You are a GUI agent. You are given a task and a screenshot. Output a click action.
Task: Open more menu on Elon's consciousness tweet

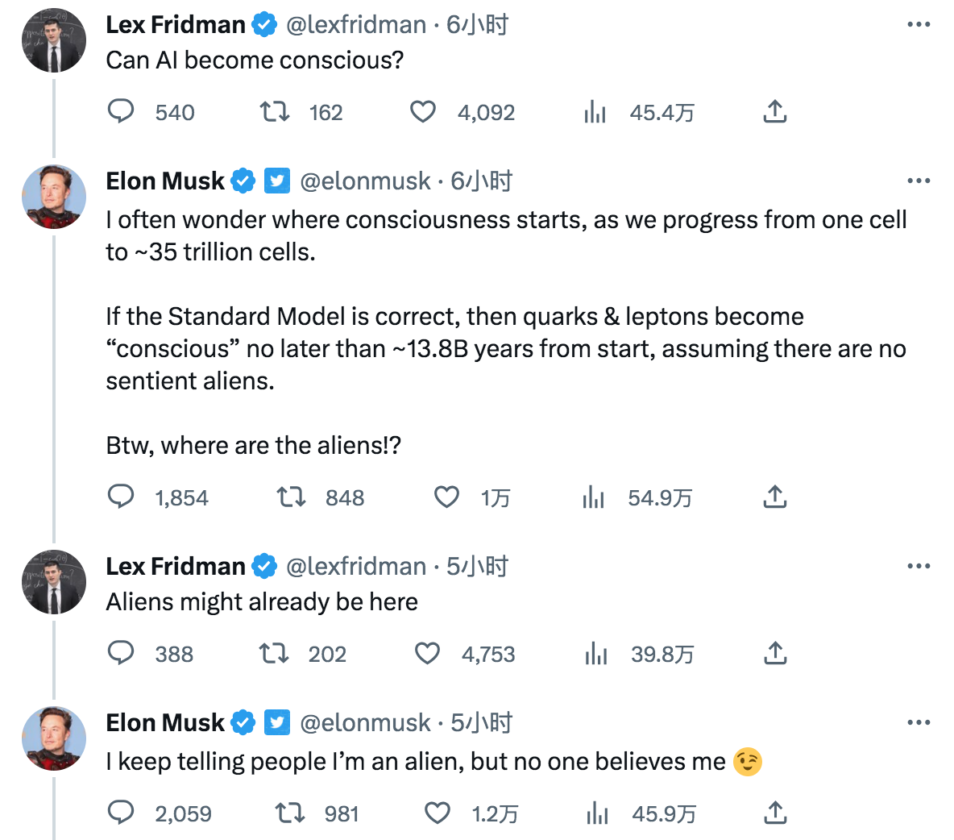click(x=919, y=181)
